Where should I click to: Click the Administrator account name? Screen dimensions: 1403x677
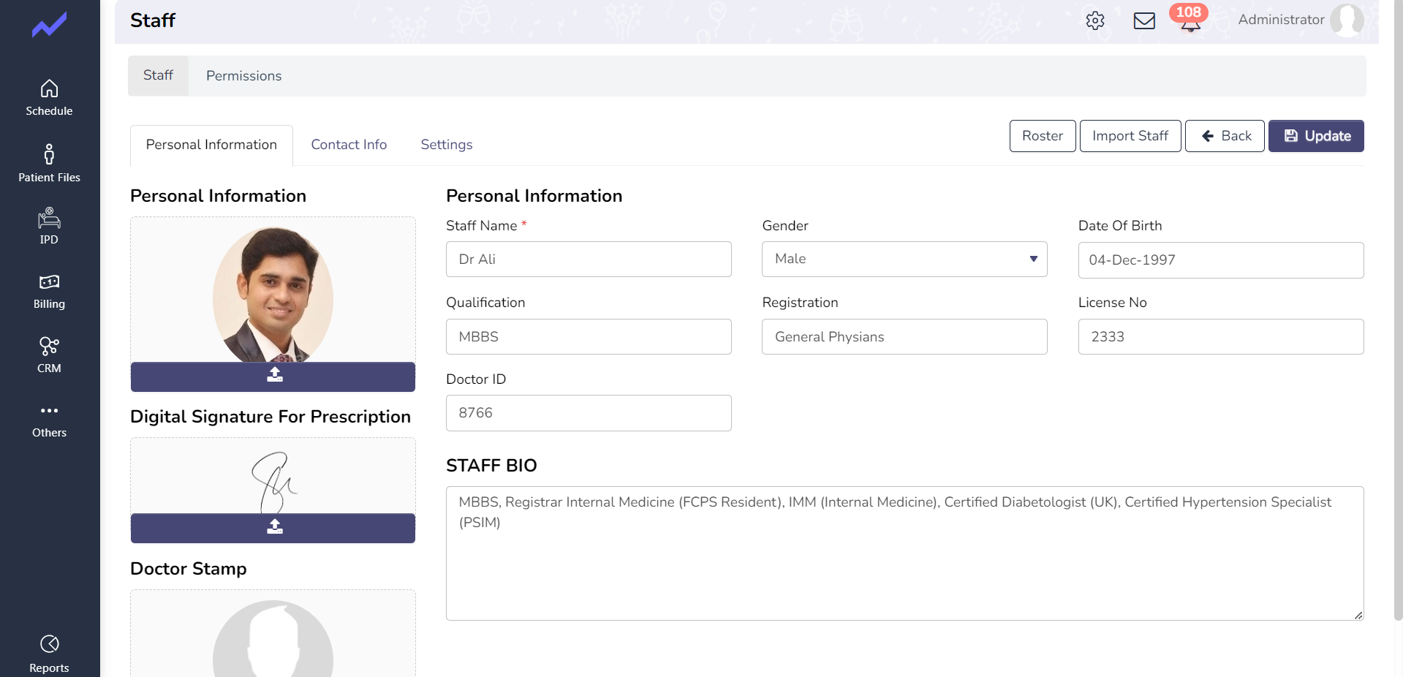1281,20
